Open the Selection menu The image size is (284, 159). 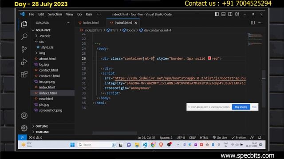click(x=55, y=14)
